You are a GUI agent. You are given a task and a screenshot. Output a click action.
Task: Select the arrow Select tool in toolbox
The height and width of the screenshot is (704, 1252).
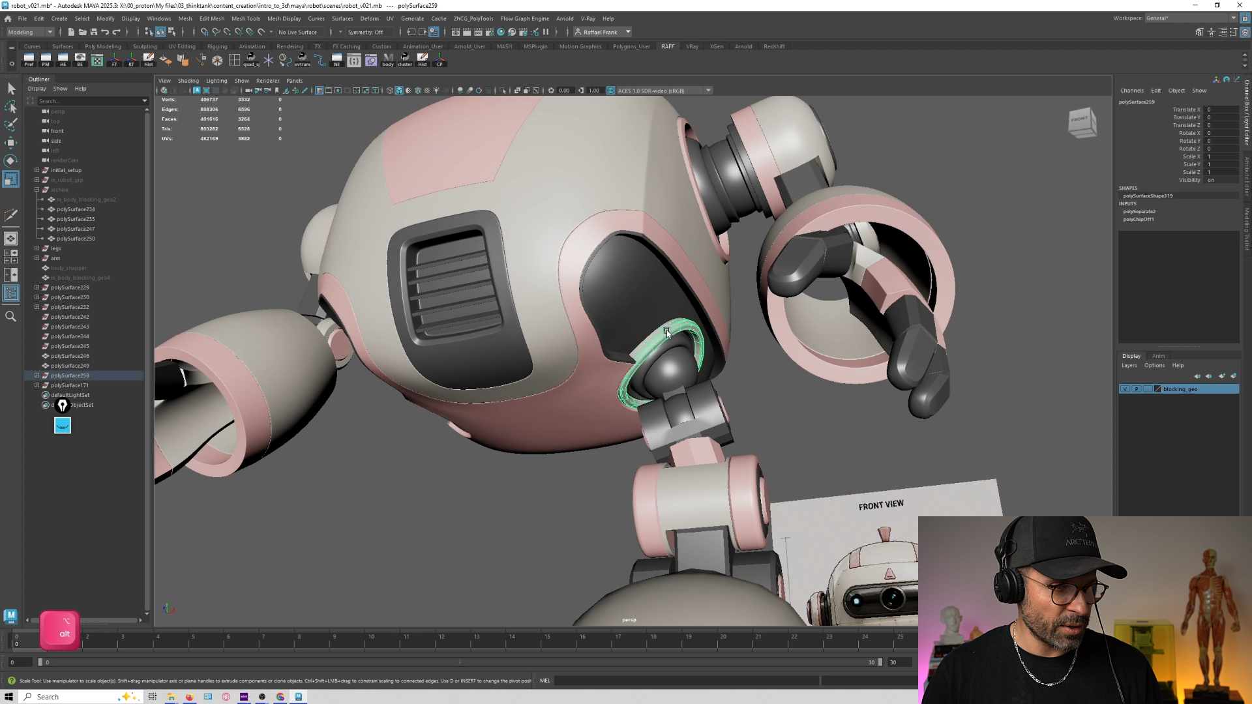(11, 89)
